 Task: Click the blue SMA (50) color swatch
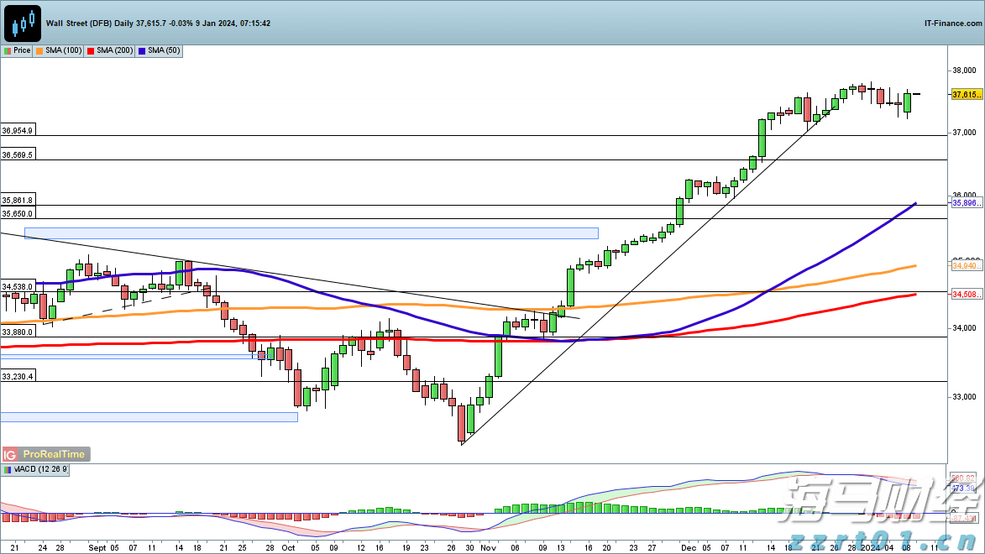coord(142,50)
